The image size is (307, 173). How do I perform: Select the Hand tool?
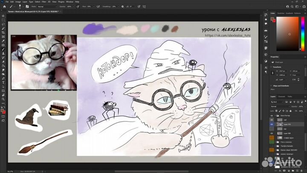tap(3, 95)
